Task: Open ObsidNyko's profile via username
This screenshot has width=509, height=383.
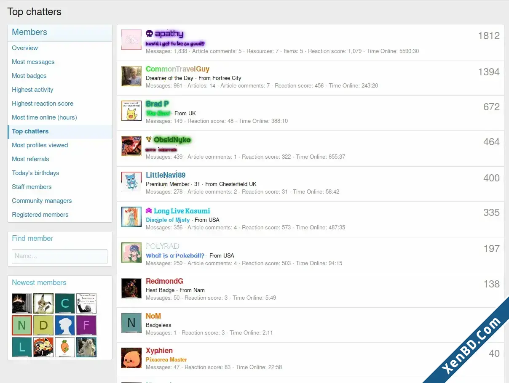Action: click(x=172, y=140)
